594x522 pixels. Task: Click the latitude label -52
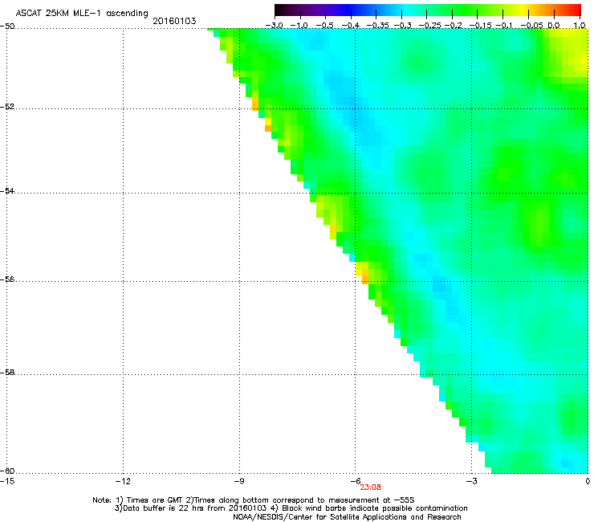[x=7, y=107]
